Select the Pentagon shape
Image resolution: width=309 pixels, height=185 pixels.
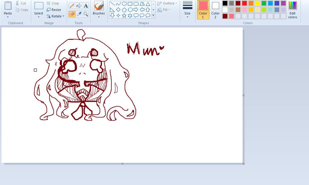click(x=124, y=10)
